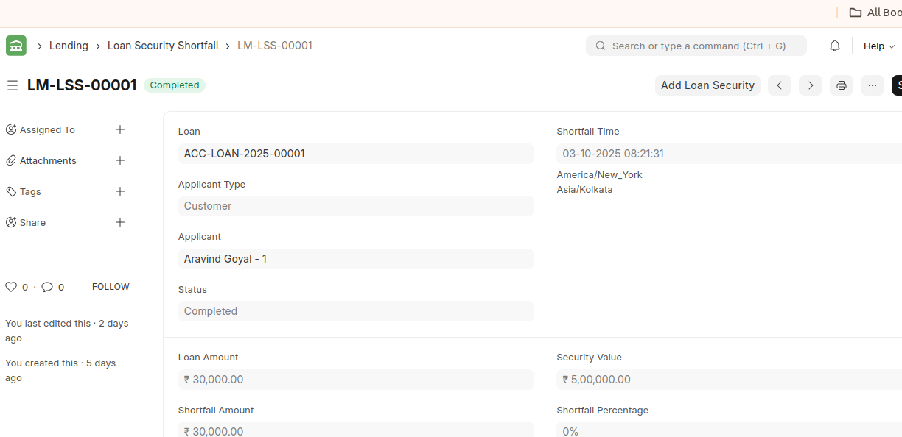Add a tag using plus icon
Image resolution: width=902 pixels, height=437 pixels.
point(120,191)
